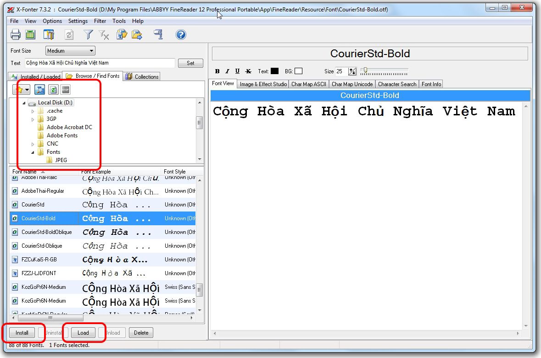Click the font size slider handle
Screen dimensions: 541x358
tap(365, 70)
